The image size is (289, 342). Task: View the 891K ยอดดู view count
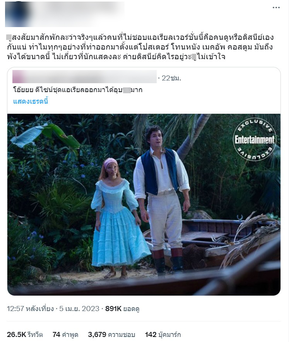122,309
